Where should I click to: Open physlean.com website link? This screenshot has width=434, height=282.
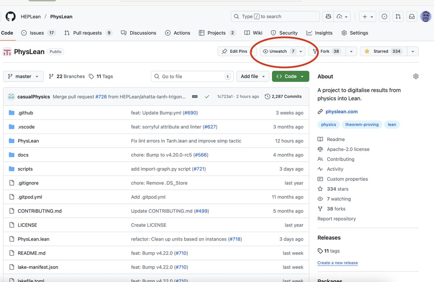tap(342, 111)
